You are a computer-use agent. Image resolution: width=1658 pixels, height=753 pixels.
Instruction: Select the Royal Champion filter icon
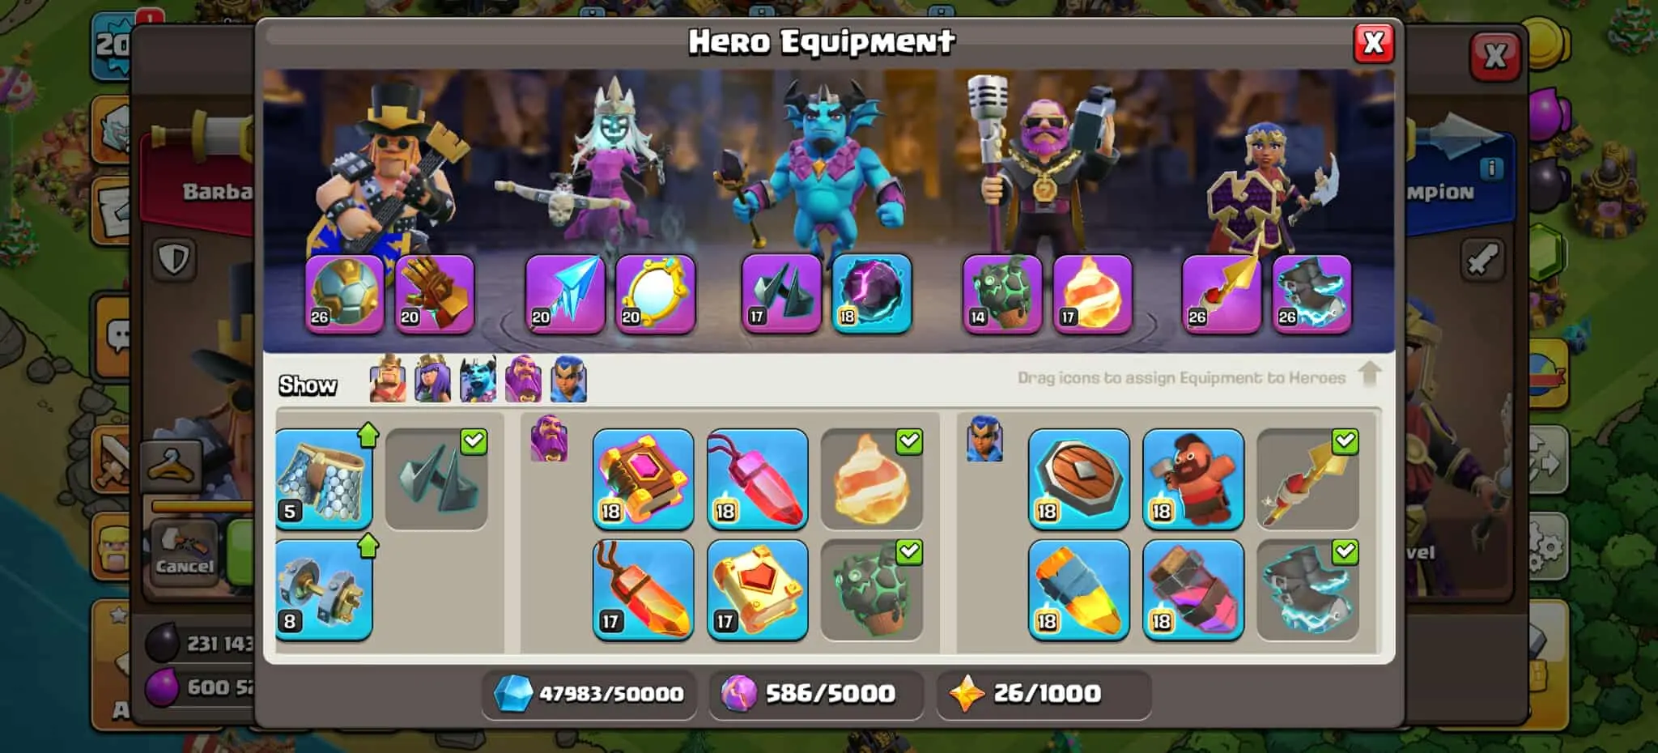[x=569, y=379]
